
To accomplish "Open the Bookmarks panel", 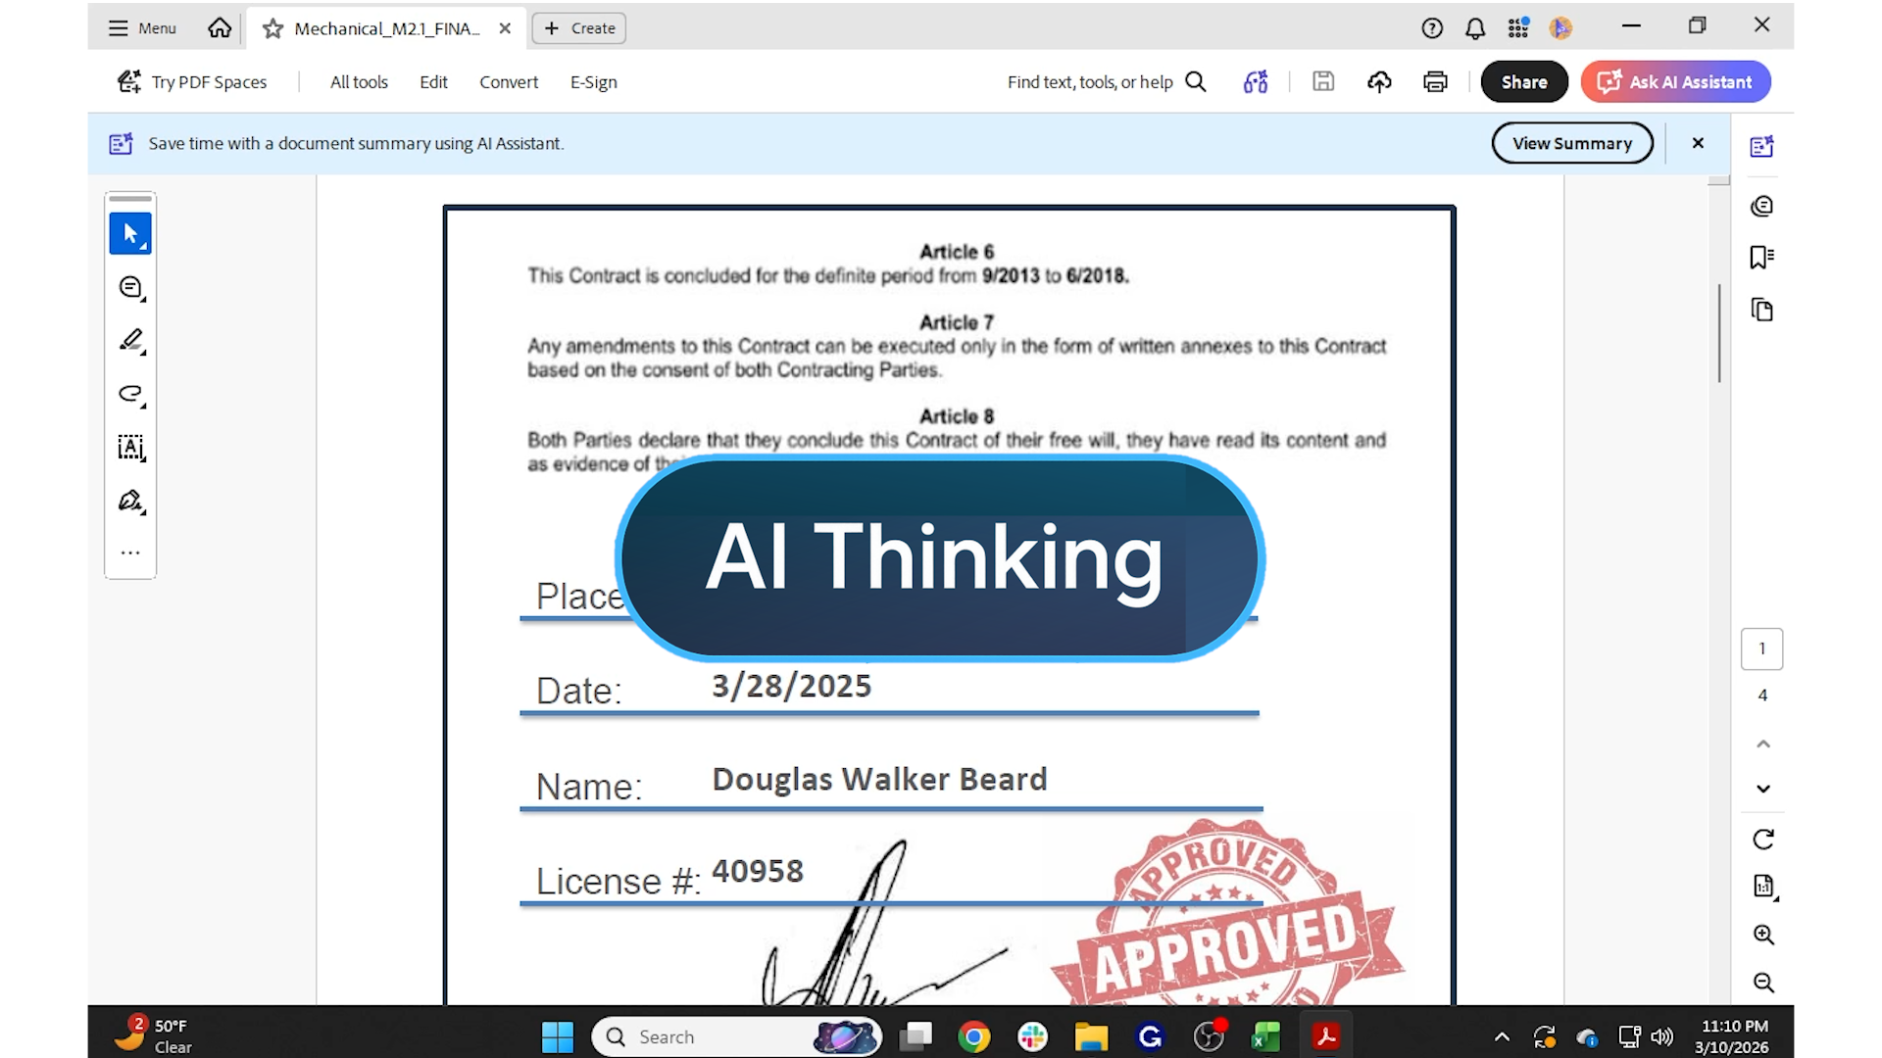I will click(x=1762, y=258).
